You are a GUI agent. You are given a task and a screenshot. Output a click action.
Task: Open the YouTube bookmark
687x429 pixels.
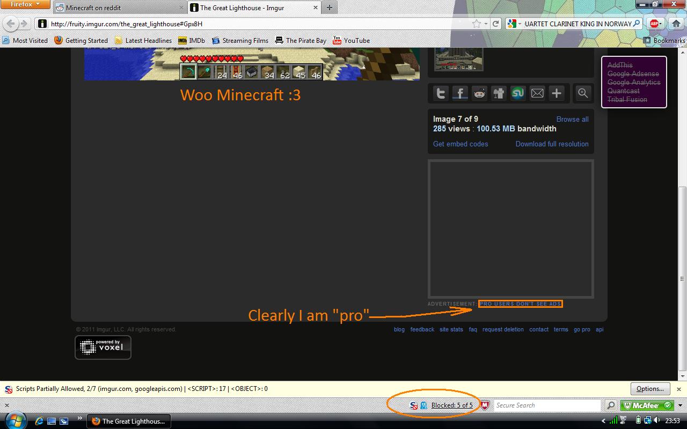click(351, 40)
